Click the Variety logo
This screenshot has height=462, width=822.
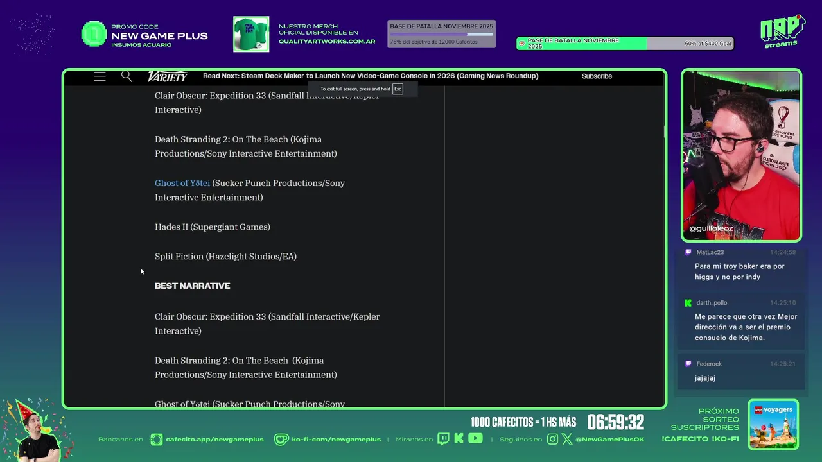point(167,76)
